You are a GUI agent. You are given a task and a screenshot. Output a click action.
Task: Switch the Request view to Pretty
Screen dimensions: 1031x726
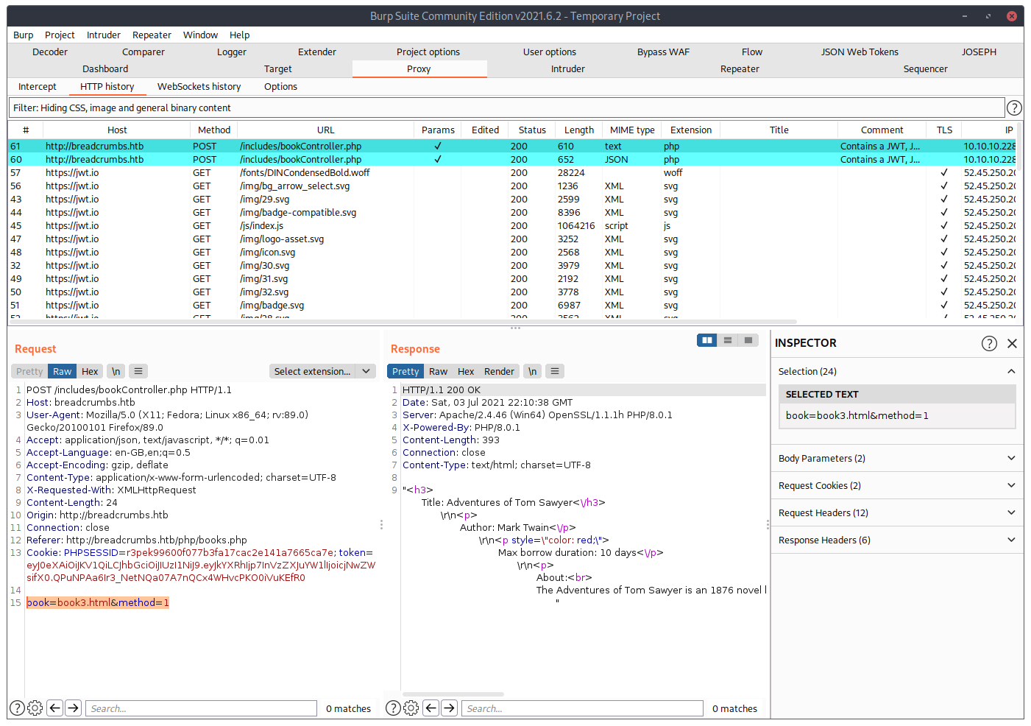[29, 371]
